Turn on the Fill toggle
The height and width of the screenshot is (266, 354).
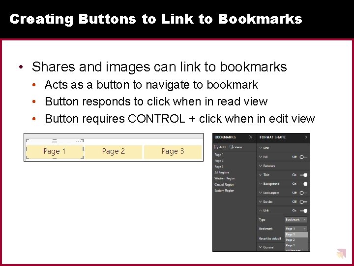tap(303, 157)
